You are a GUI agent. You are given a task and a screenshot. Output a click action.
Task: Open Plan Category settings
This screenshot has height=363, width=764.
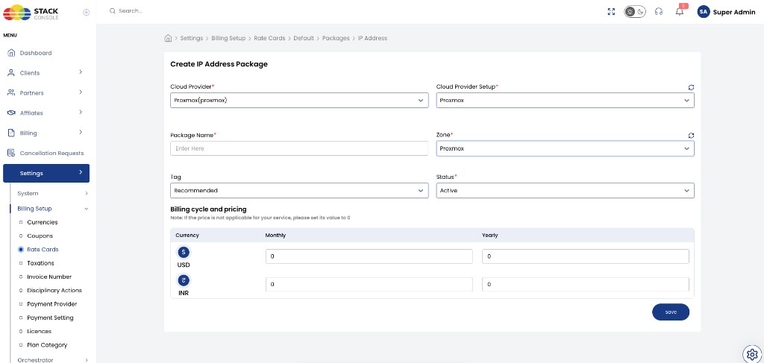click(x=47, y=345)
